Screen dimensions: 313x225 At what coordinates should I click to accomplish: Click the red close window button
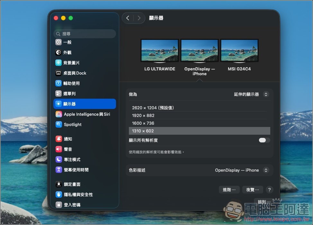point(56,18)
